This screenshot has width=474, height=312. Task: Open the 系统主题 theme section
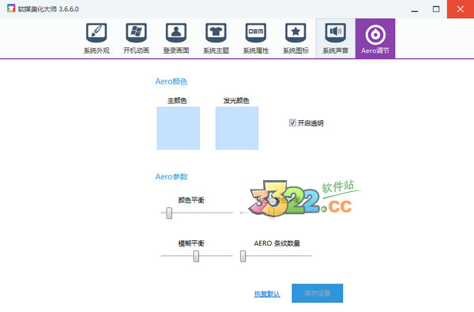[216, 39]
